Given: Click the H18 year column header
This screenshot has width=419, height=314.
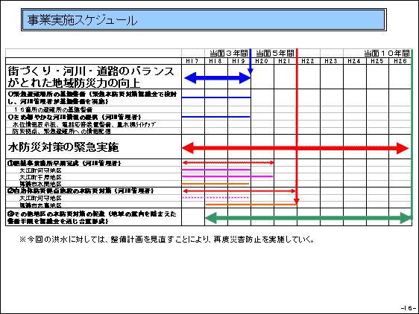Looking at the screenshot, I should (215, 61).
